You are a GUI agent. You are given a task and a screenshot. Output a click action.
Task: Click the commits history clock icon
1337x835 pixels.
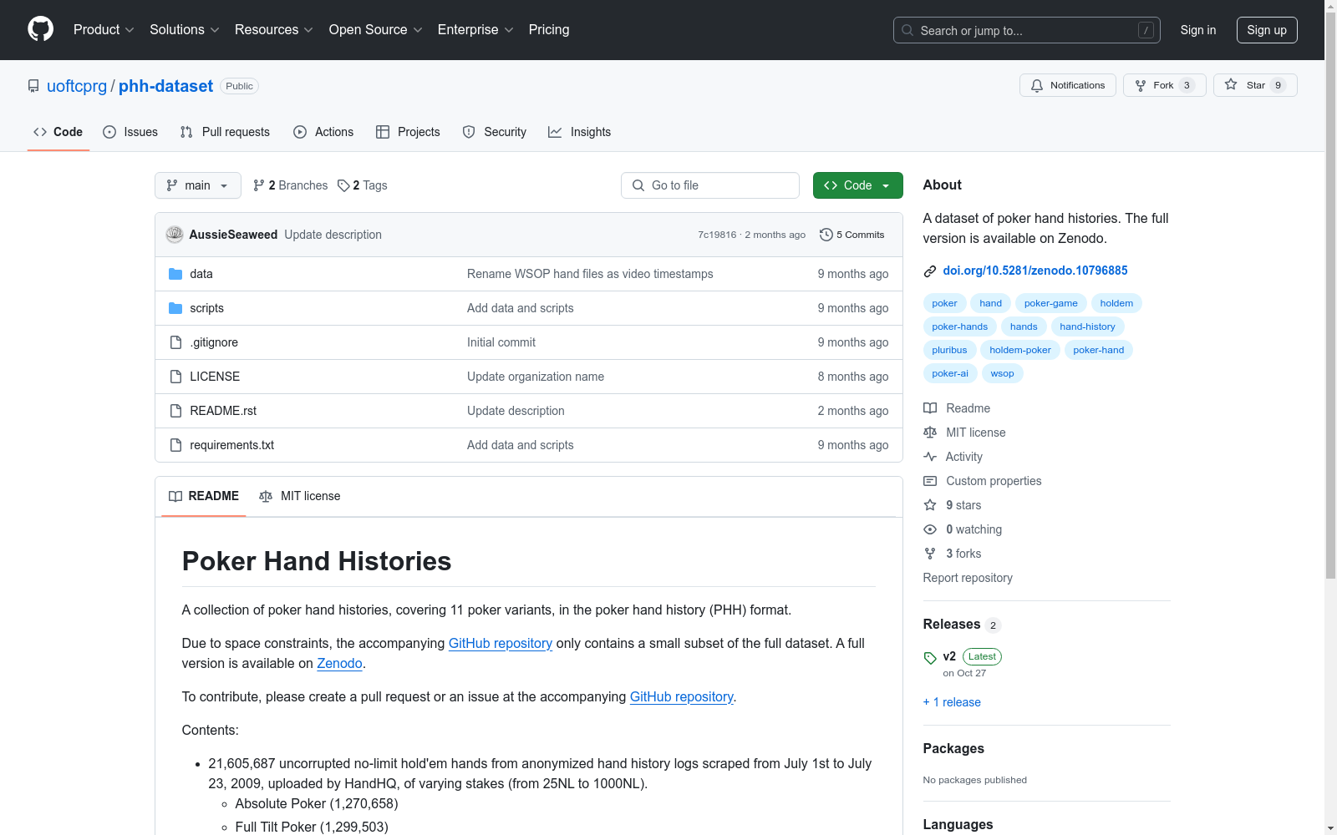pos(826,235)
